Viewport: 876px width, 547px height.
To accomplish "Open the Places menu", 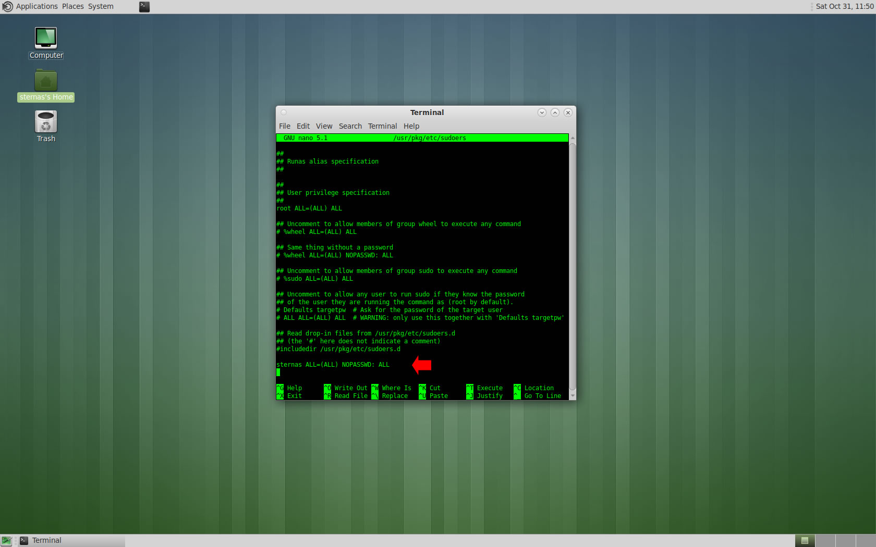I will pos(72,6).
